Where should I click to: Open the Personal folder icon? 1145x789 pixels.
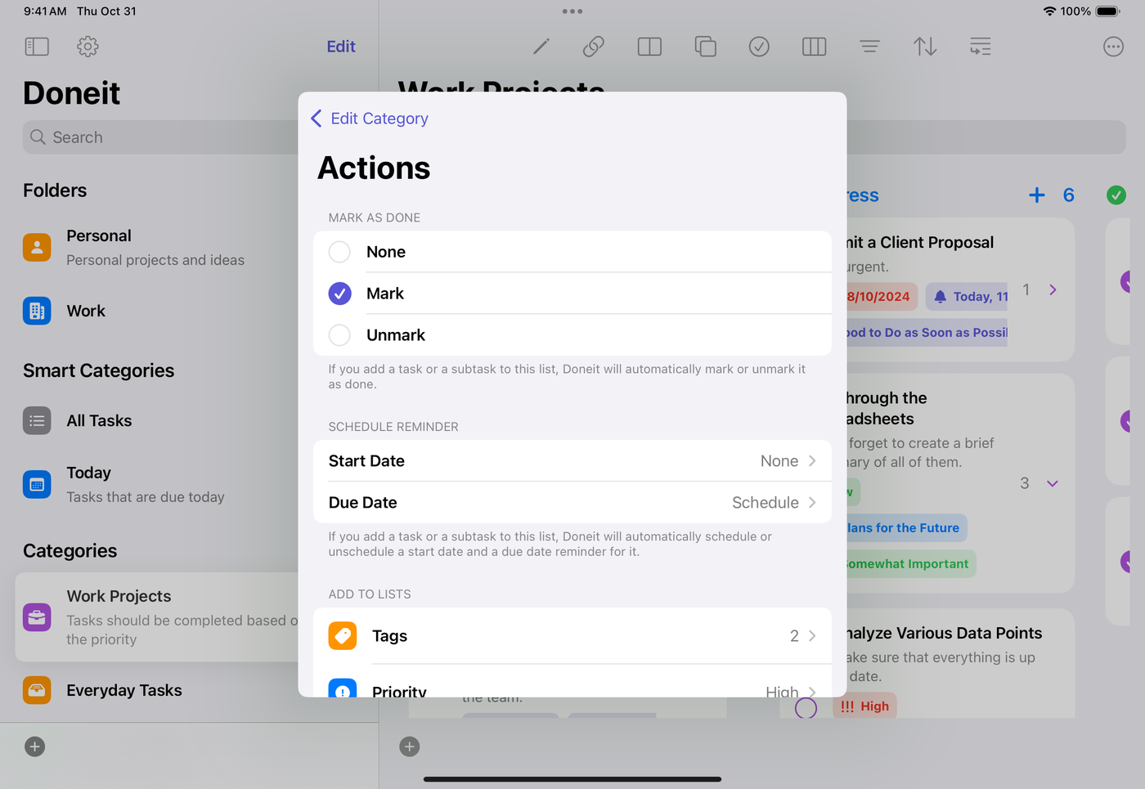[37, 247]
